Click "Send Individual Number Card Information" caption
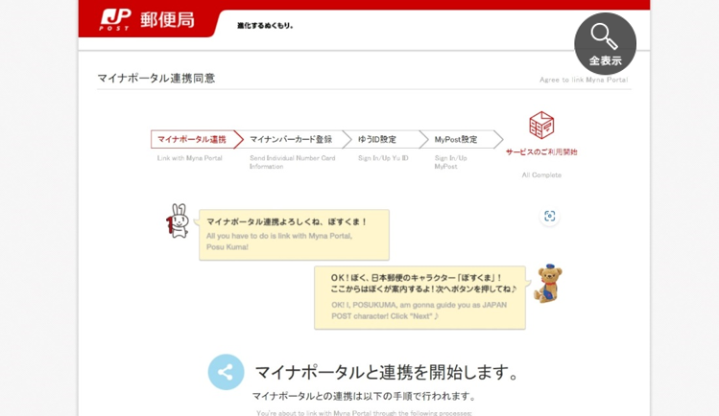This screenshot has width=719, height=416. pos(292,162)
